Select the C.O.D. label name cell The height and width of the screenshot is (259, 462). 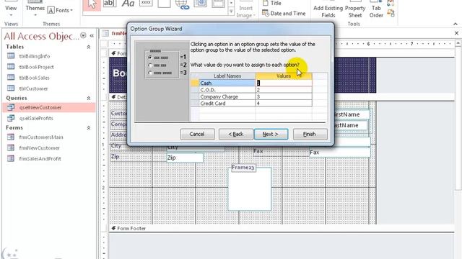[x=227, y=90]
